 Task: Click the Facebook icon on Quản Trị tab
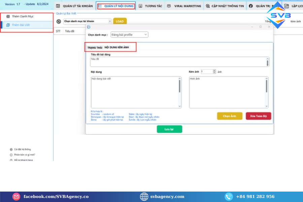[x=251, y=6]
